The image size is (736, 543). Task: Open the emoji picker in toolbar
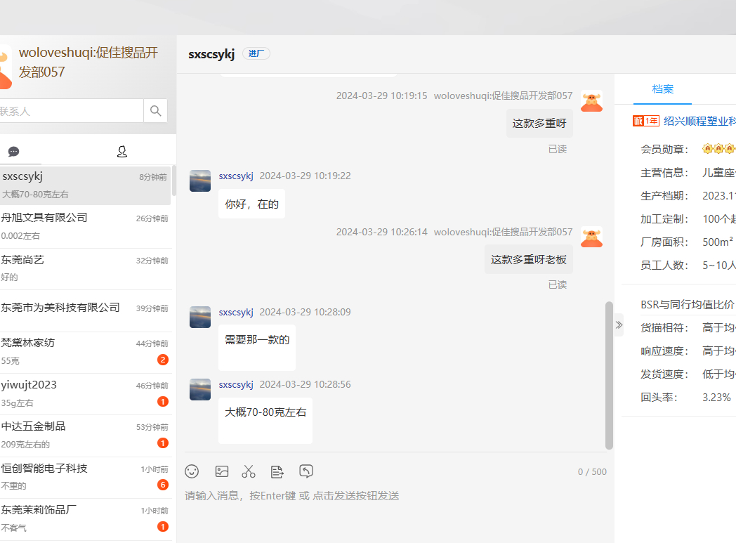(192, 471)
